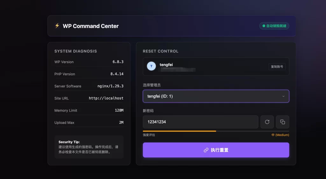326x179 pixels.
Task: Click the green auto-destroy status dot
Action: (x=264, y=26)
